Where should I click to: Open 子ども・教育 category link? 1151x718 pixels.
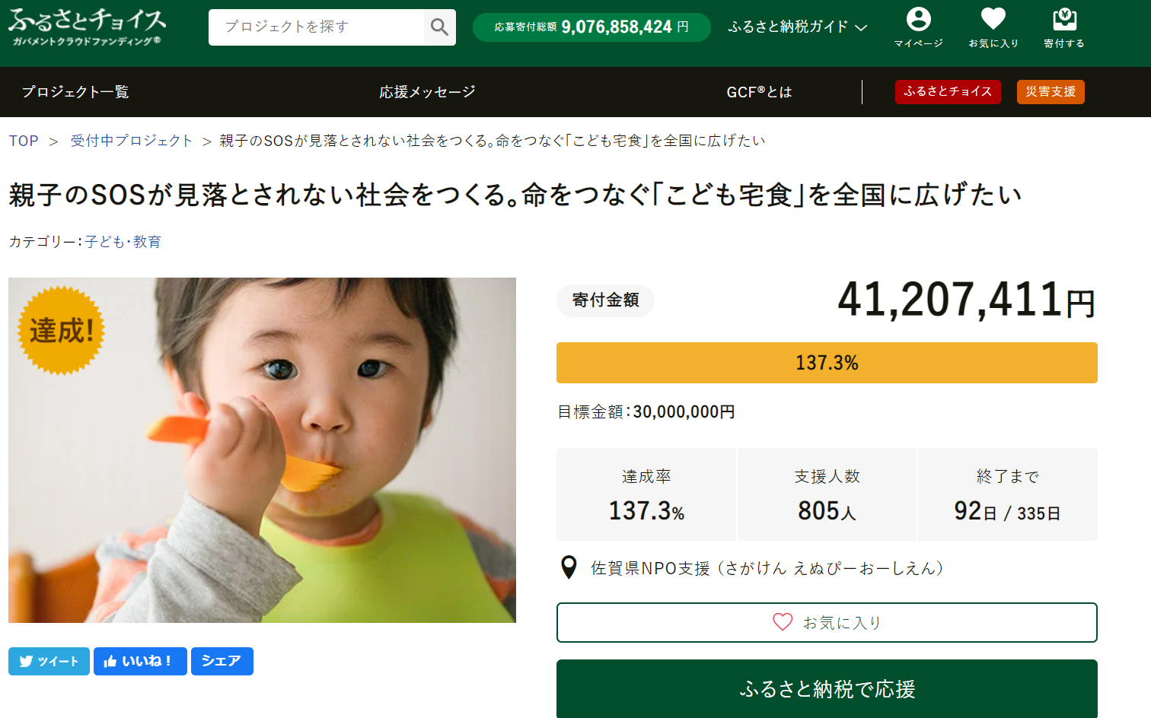pyautogui.click(x=123, y=242)
